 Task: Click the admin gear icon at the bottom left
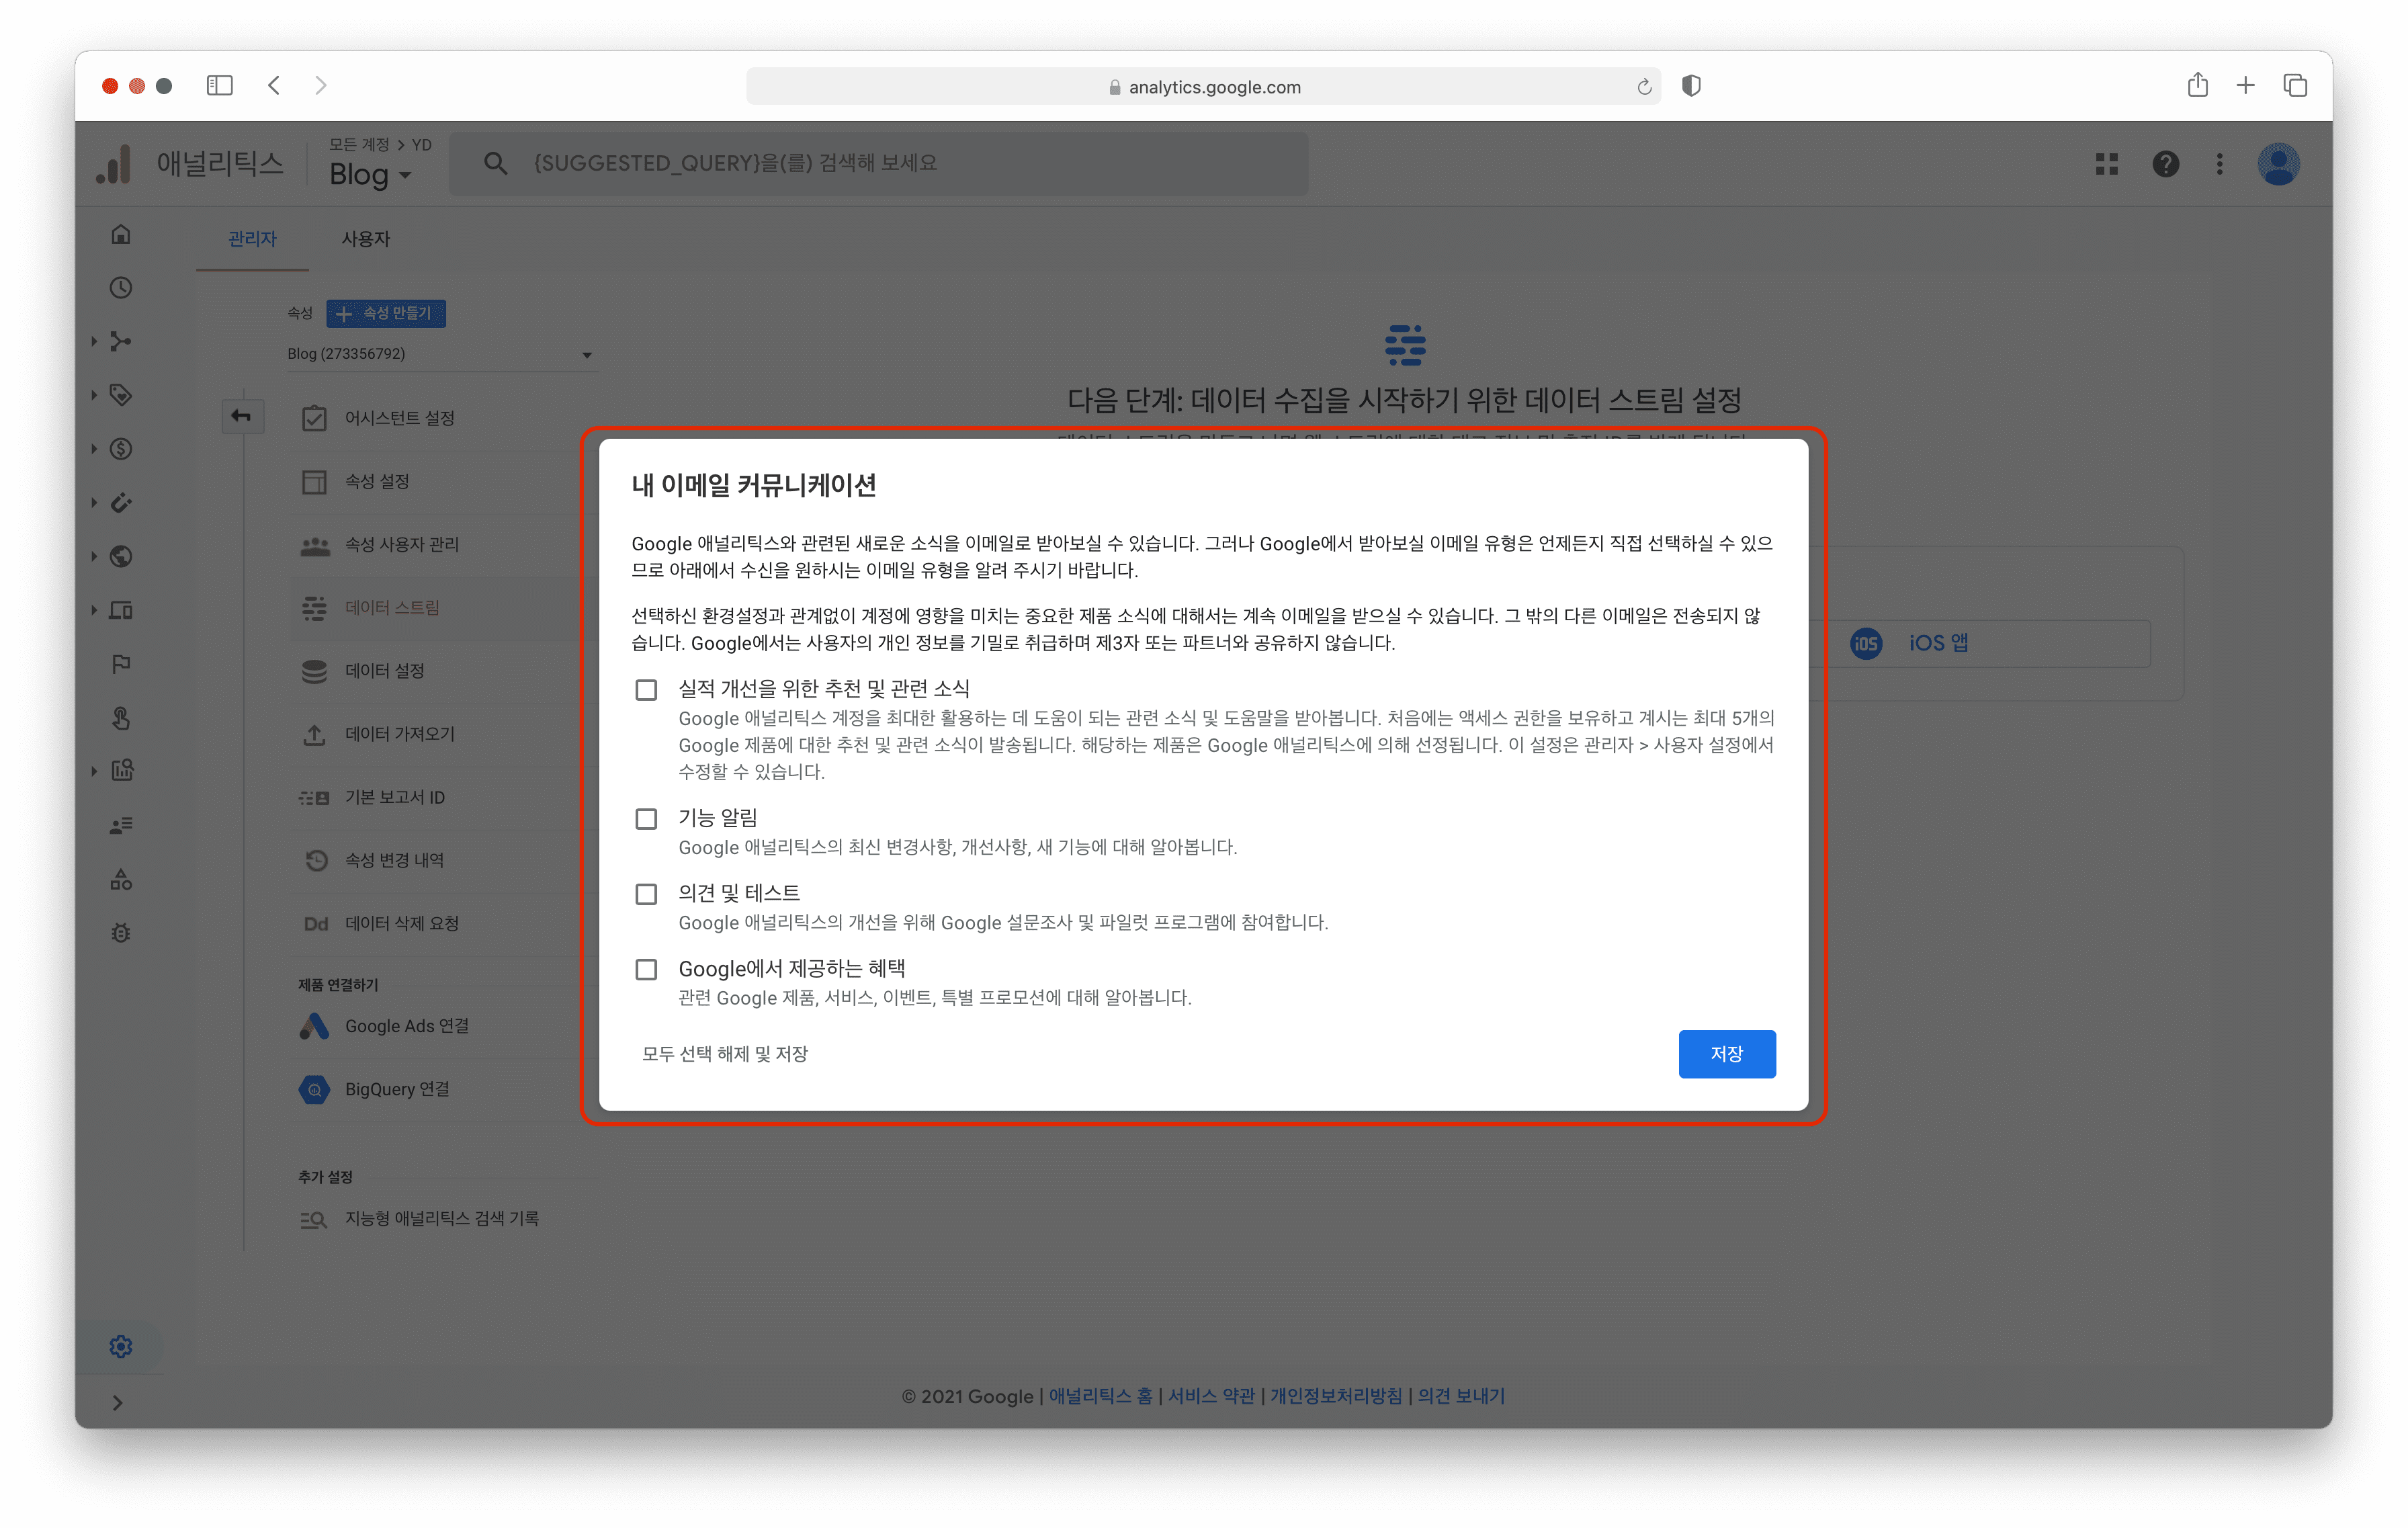pos(121,1346)
